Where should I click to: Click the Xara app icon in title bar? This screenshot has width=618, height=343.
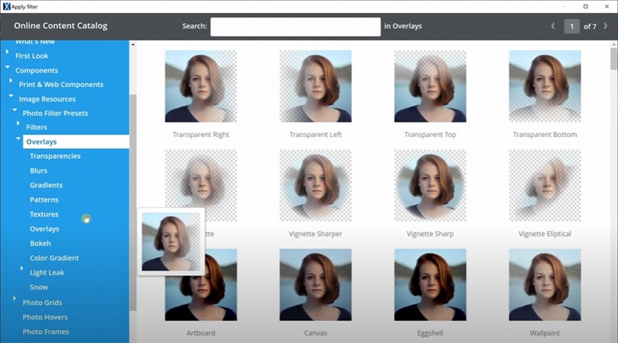click(6, 6)
